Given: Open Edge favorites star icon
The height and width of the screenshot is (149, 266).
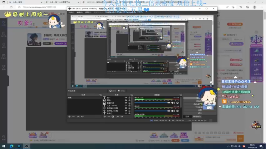Looking at the screenshot, I should pyautogui.click(x=241, y=7).
